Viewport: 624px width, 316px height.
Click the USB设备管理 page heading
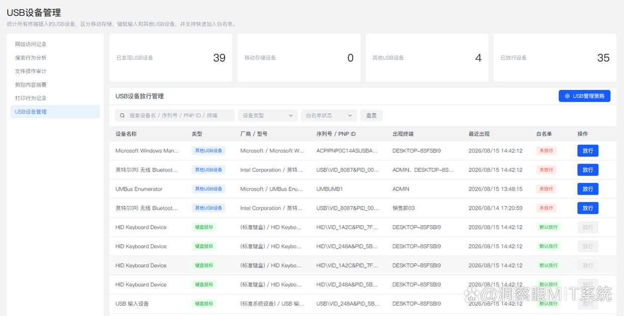point(34,13)
